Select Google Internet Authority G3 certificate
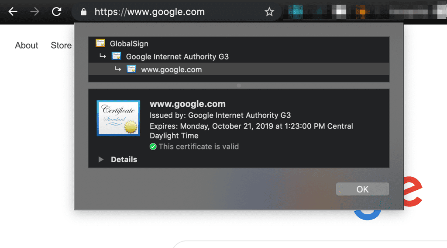The height and width of the screenshot is (248, 447). [177, 56]
